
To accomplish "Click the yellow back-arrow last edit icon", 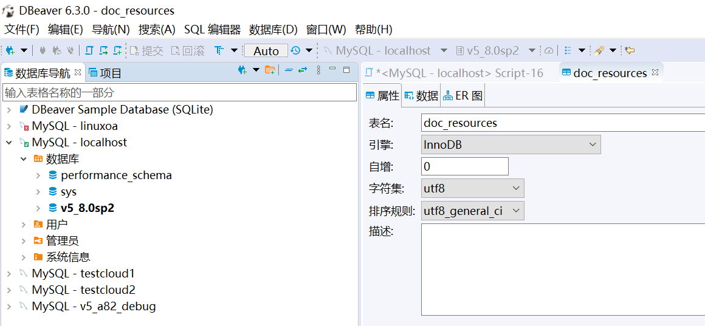I will pyautogui.click(x=630, y=51).
